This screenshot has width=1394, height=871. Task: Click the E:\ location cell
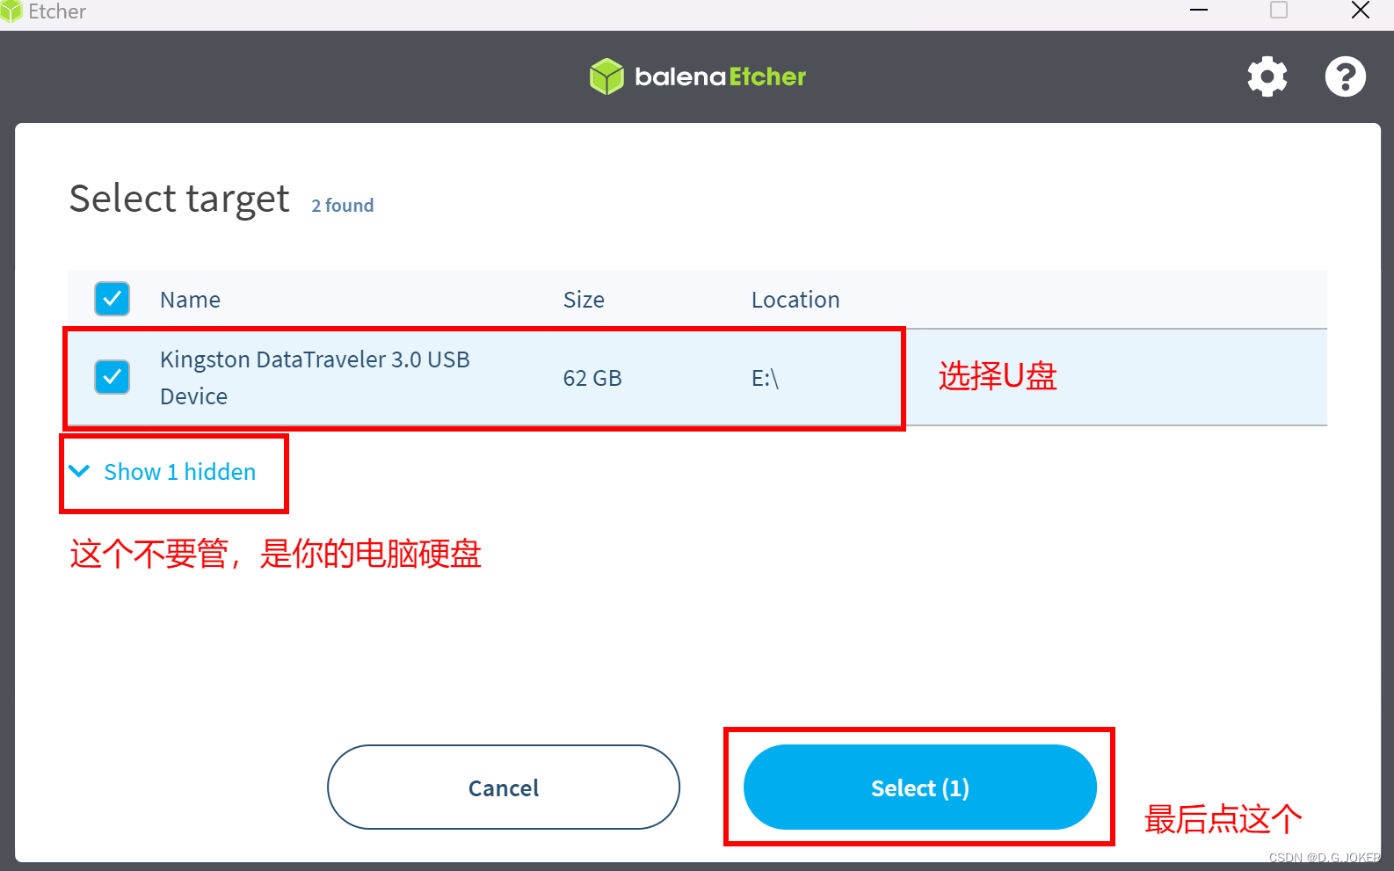click(x=765, y=378)
